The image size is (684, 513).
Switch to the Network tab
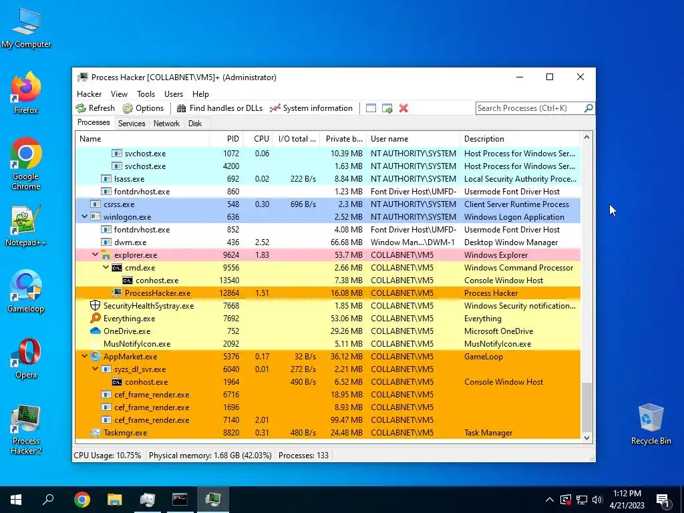pyautogui.click(x=166, y=124)
